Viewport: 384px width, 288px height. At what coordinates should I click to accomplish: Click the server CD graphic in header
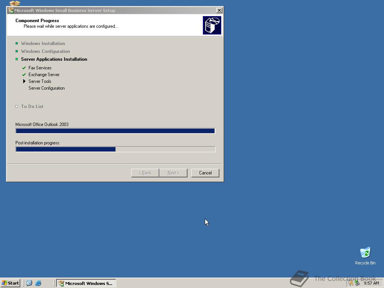coord(212,25)
